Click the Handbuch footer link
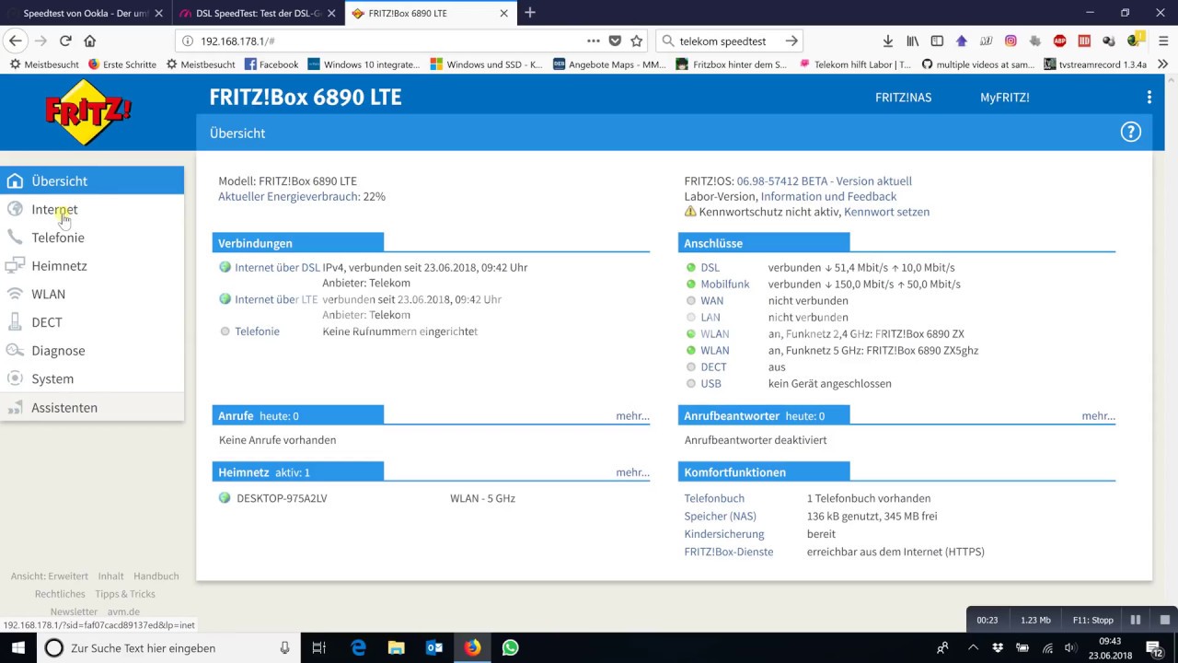This screenshot has height=663, width=1178. 156,576
